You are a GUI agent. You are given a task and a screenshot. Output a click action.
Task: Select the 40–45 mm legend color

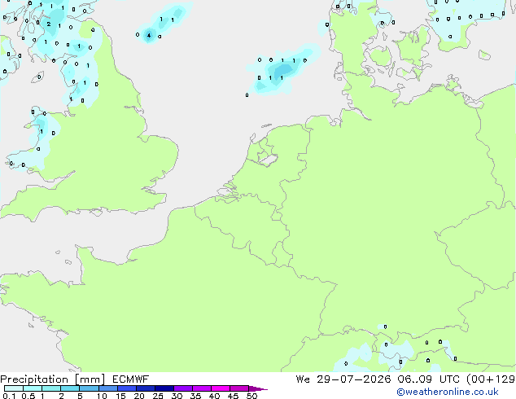coord(221,388)
